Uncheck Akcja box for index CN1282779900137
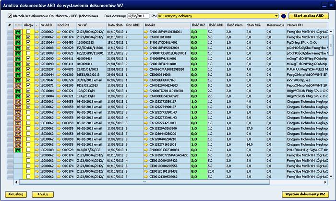 [x=28, y=107]
